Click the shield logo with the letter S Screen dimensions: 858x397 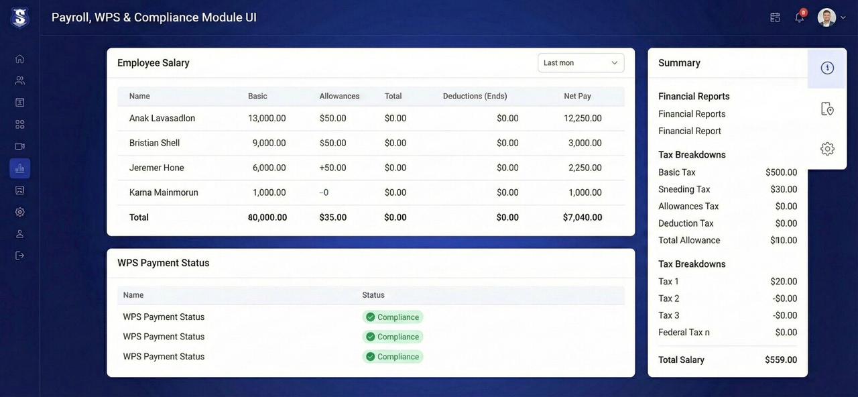click(x=19, y=17)
